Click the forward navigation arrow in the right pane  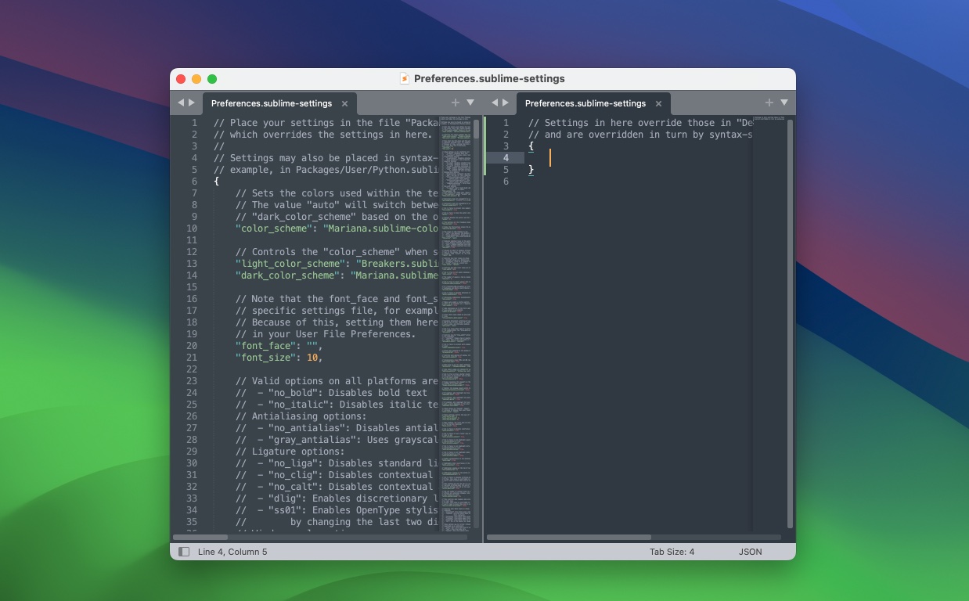pos(506,103)
